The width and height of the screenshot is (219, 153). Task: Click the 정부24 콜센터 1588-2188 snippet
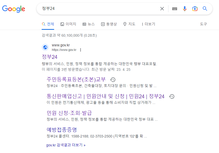point(97,136)
